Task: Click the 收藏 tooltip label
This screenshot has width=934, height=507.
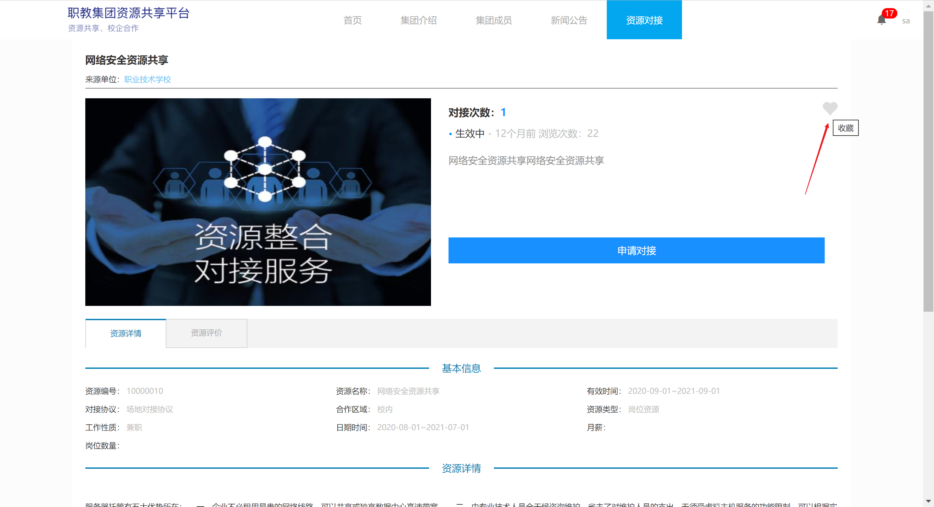Action: (845, 128)
